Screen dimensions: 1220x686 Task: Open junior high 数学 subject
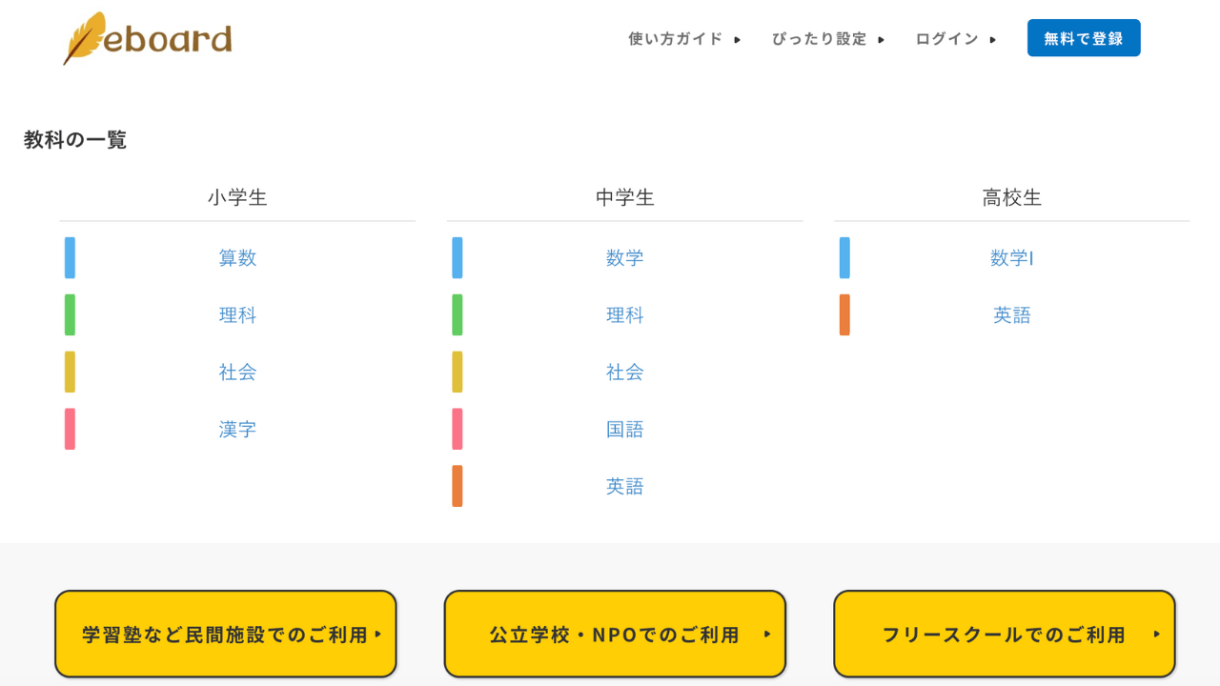click(625, 258)
